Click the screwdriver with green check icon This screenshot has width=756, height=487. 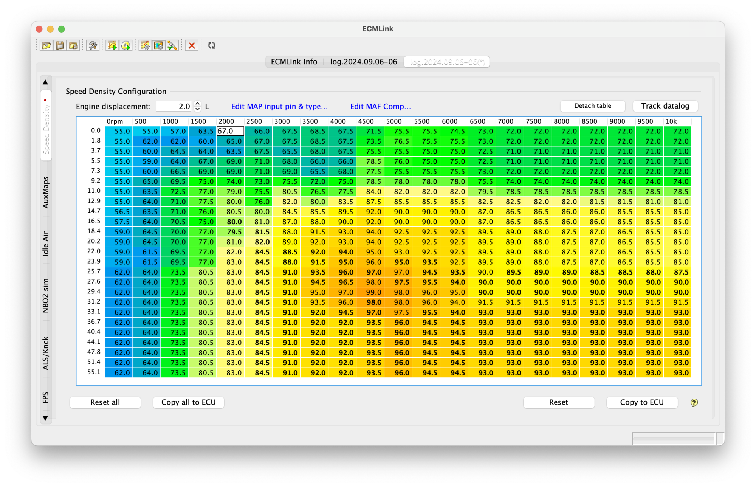[172, 46]
